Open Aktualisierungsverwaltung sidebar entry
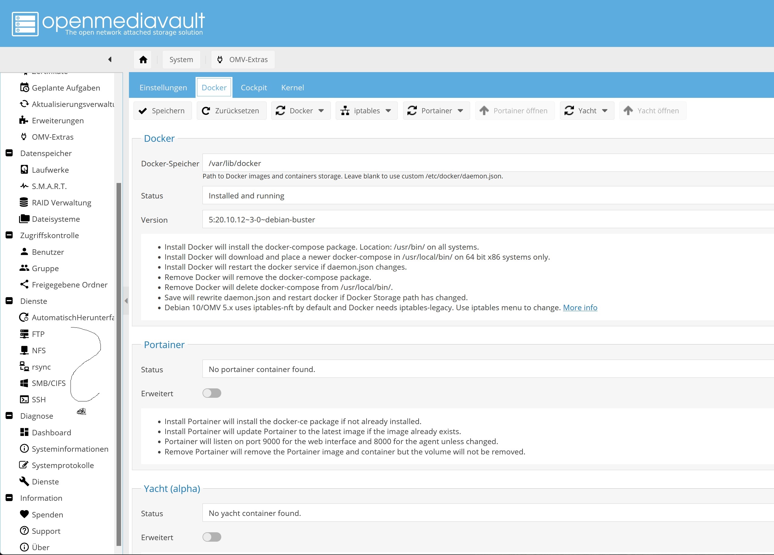This screenshot has width=774, height=555. pyautogui.click(x=67, y=104)
